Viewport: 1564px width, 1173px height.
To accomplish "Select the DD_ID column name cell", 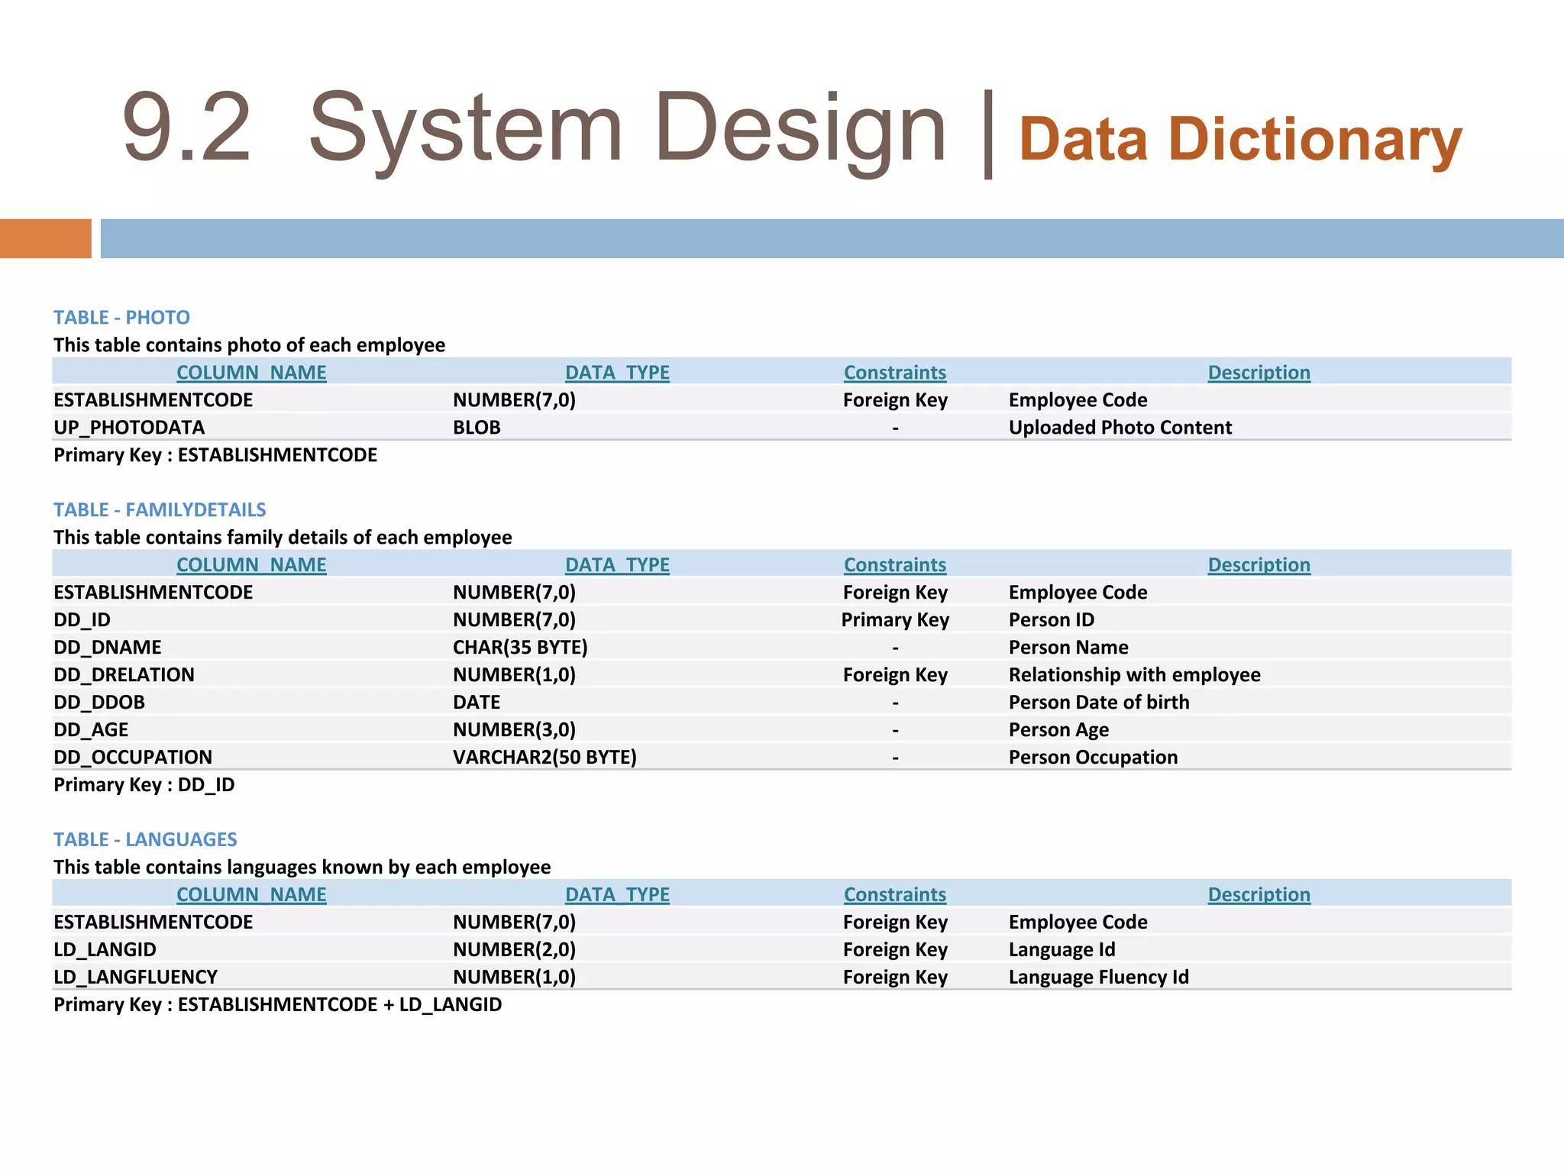I will [x=82, y=620].
